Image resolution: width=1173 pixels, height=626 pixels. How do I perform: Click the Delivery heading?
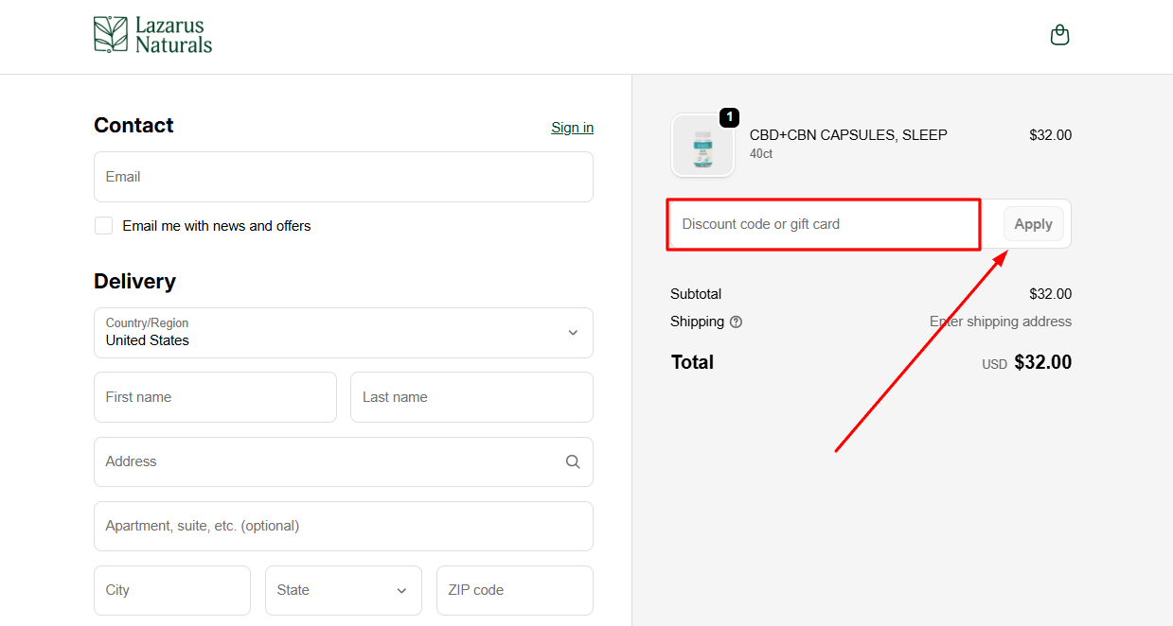134,282
